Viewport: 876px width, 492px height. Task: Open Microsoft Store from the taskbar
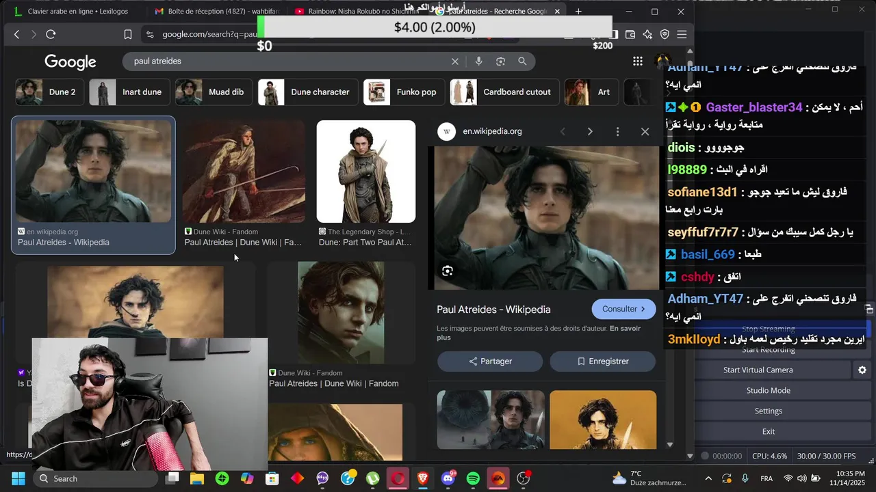click(x=272, y=478)
